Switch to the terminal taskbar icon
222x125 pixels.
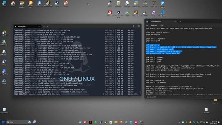point(141,122)
